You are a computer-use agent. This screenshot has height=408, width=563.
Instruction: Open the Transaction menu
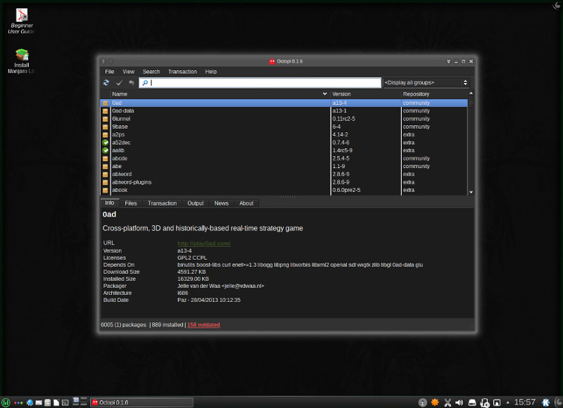point(182,72)
